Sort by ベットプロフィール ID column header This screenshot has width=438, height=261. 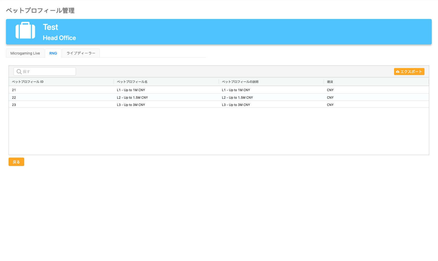[28, 82]
